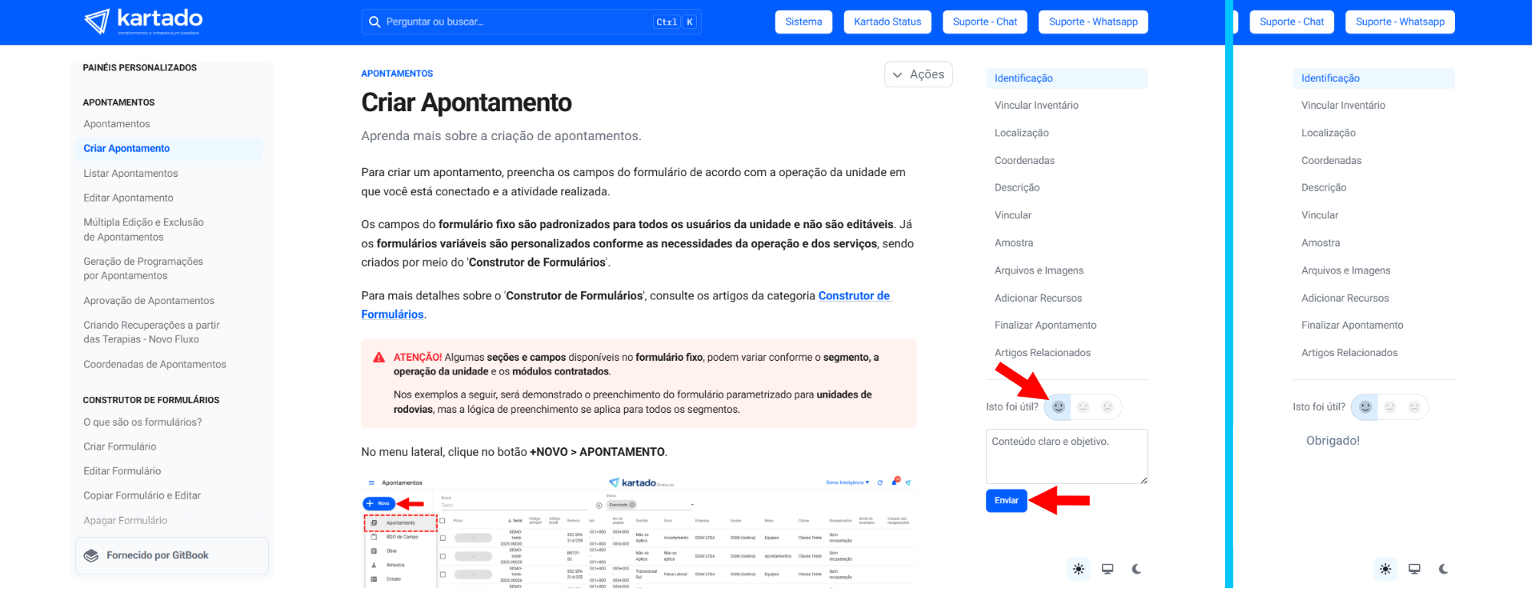Enable light theme below the Enviar button

tap(1078, 569)
